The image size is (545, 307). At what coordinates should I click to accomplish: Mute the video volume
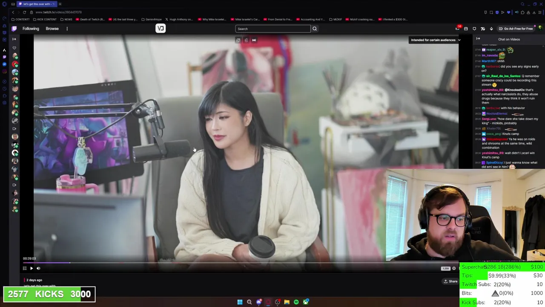[38, 268]
